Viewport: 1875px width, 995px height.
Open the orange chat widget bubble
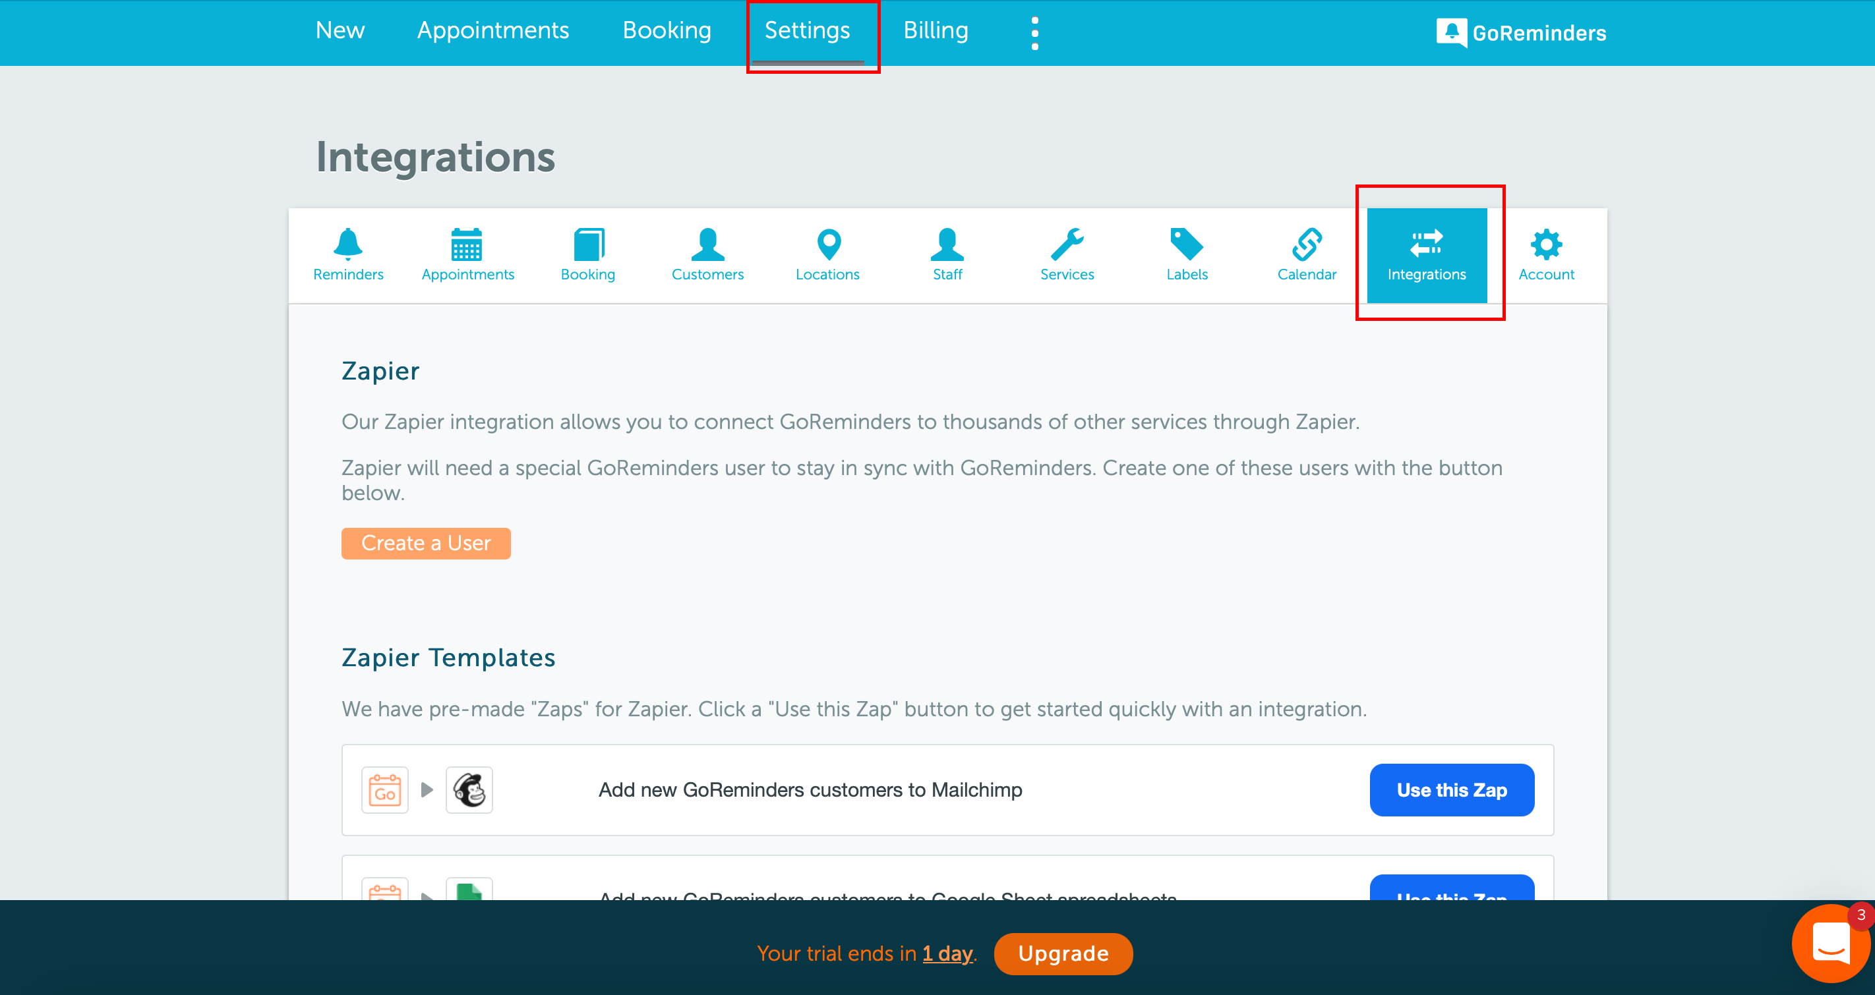click(1830, 943)
